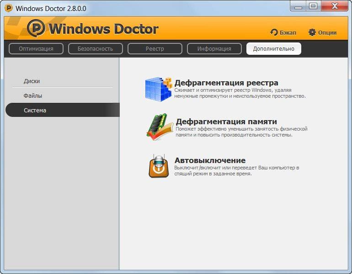Maximize the Windows Doctor window
352x274 pixels.
pyautogui.click(x=313, y=6)
